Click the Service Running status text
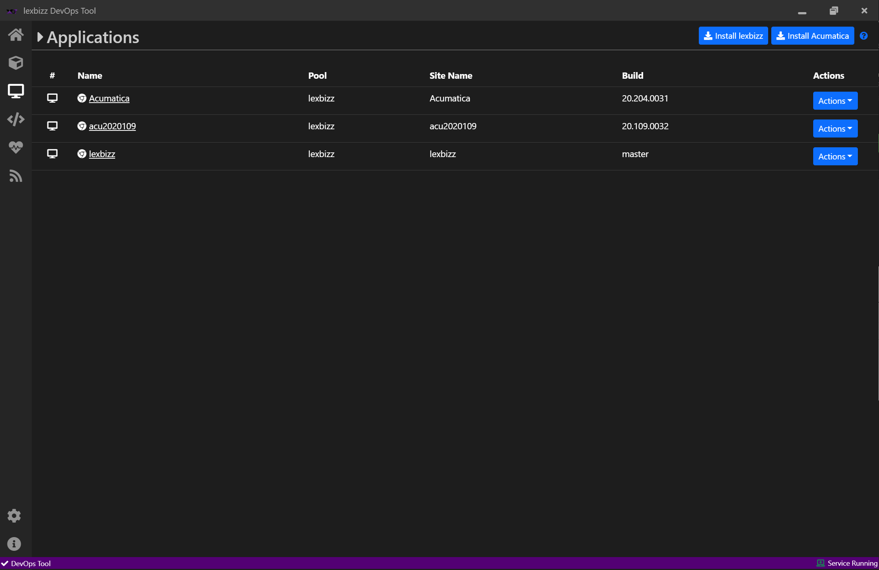 pyautogui.click(x=852, y=563)
